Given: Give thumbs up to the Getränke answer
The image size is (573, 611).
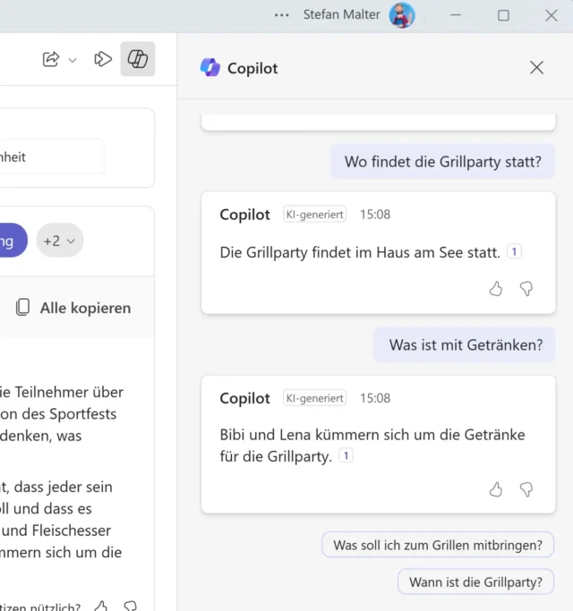Looking at the screenshot, I should (x=496, y=488).
